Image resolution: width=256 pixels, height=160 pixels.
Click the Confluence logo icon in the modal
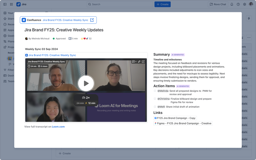(x=24, y=20)
